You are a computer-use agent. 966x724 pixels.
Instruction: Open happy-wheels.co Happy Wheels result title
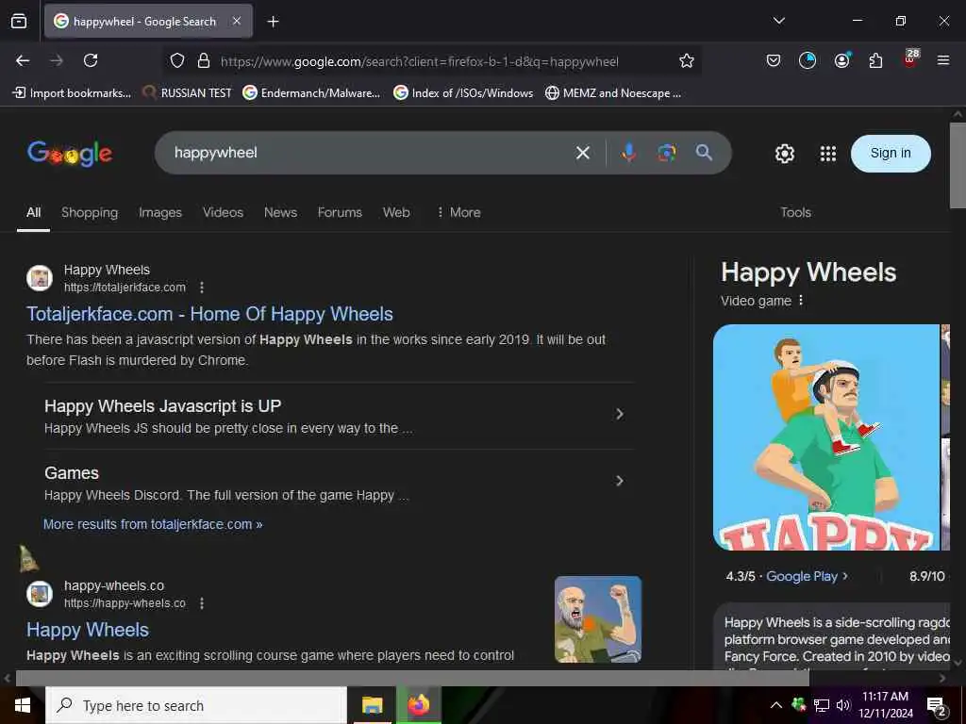tap(88, 630)
